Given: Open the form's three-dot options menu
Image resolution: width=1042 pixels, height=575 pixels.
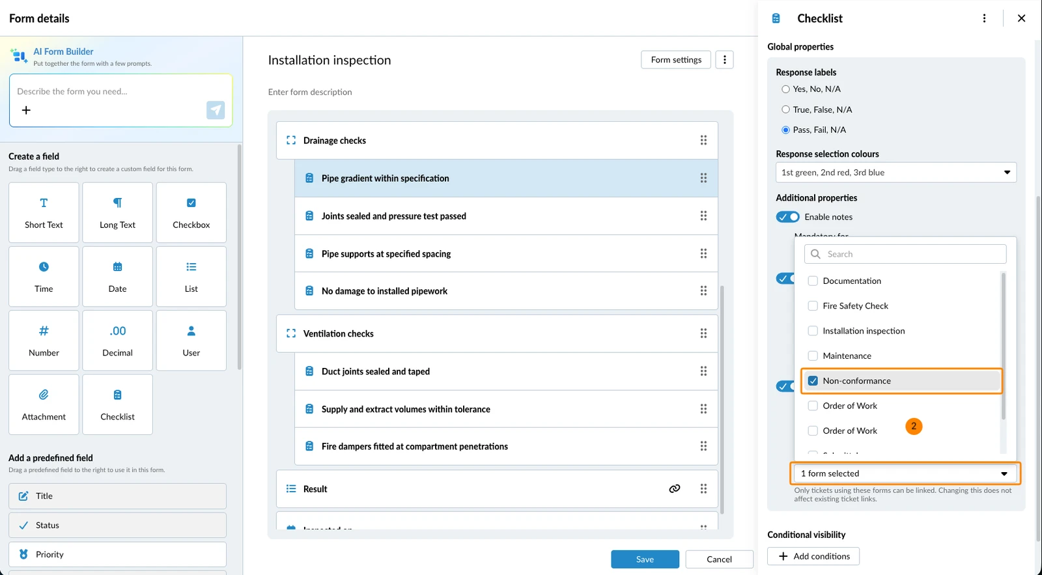Looking at the screenshot, I should click(724, 60).
